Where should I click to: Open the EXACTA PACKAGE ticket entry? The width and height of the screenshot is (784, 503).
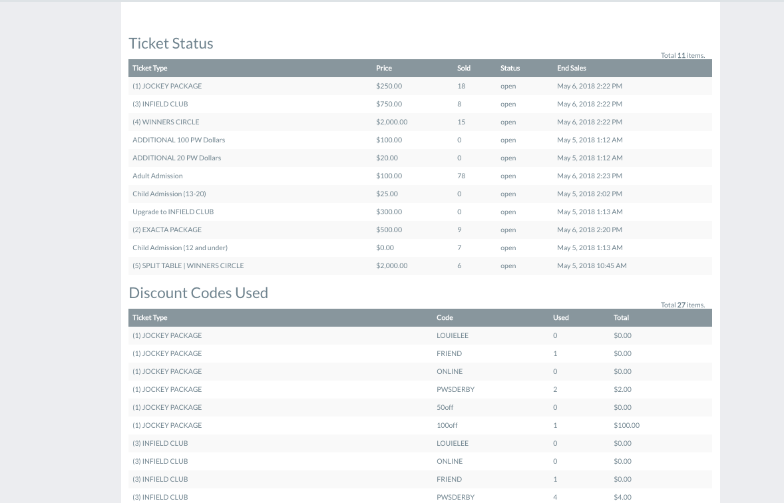pos(167,229)
